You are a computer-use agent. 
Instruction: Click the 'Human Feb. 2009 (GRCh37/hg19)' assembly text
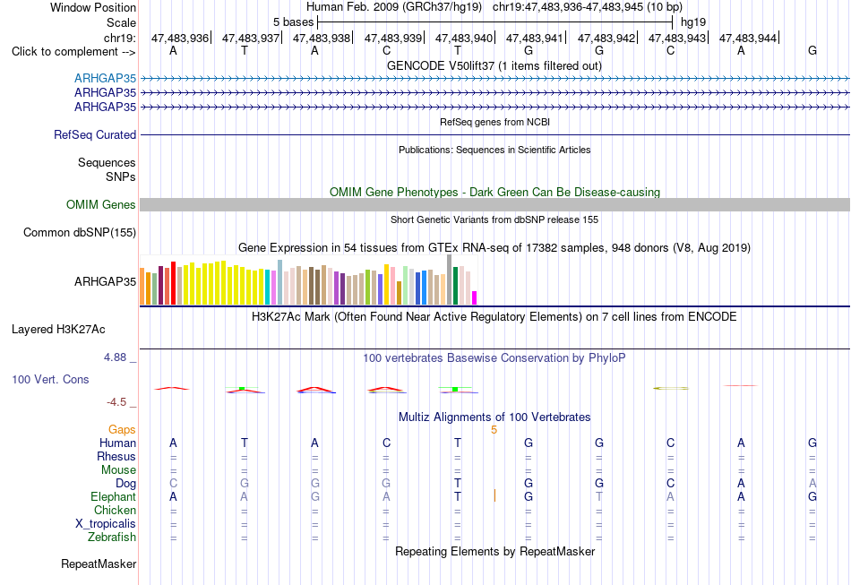tap(394, 7)
